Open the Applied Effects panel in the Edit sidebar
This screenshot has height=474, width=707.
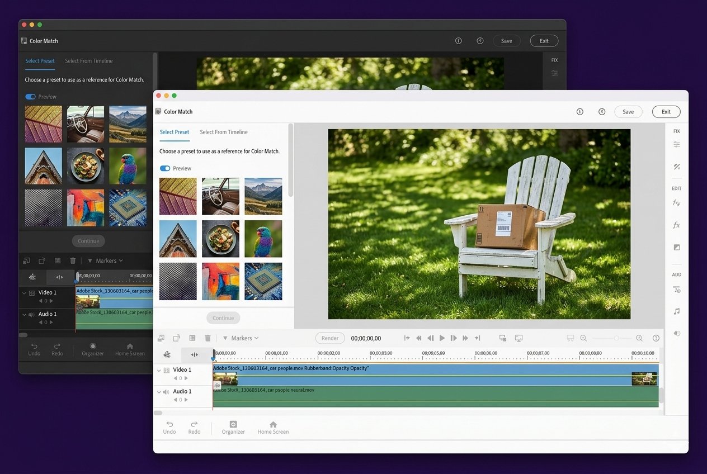[x=677, y=203]
